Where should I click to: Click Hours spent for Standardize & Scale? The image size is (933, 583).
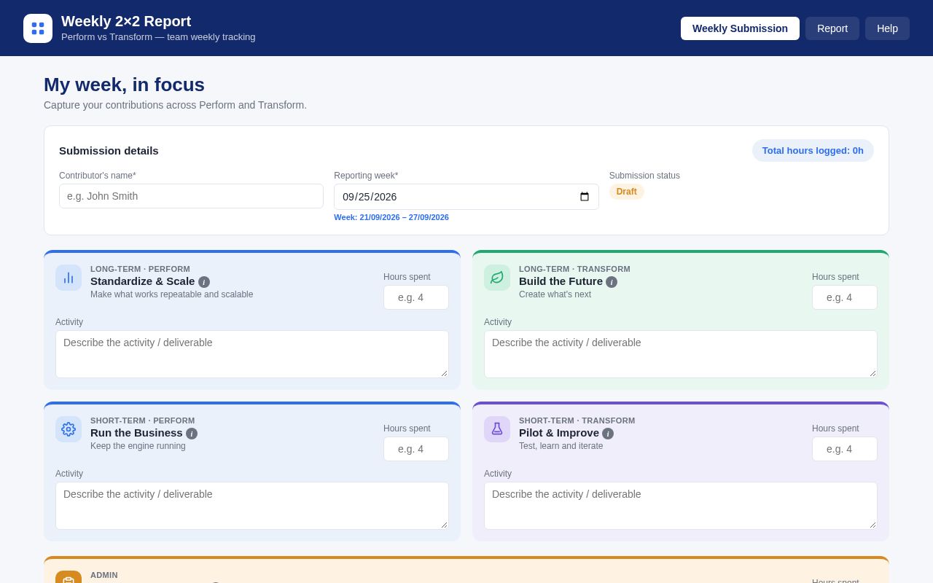(x=416, y=297)
